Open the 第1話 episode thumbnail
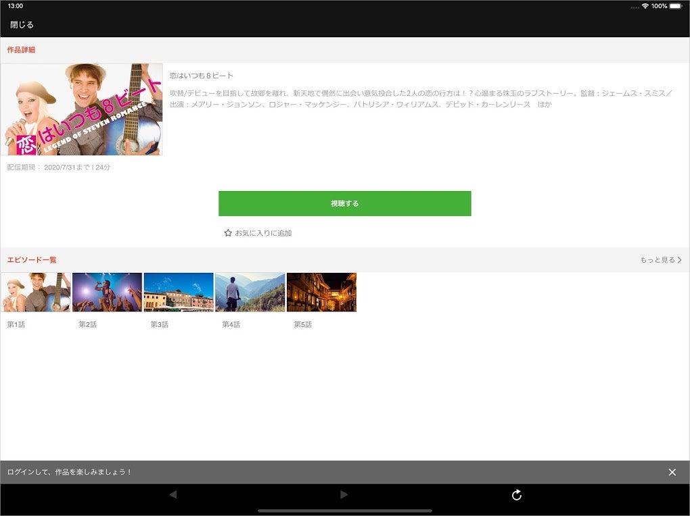This screenshot has width=690, height=516. 36,292
